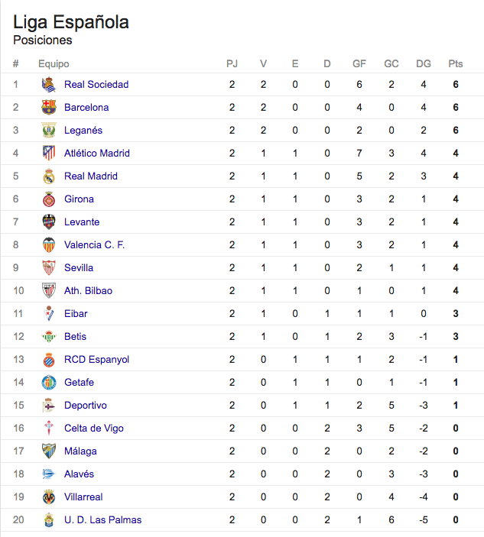Screen dimensions: 484x537
Task: Click the Getafe blue round crest
Action: click(49, 383)
